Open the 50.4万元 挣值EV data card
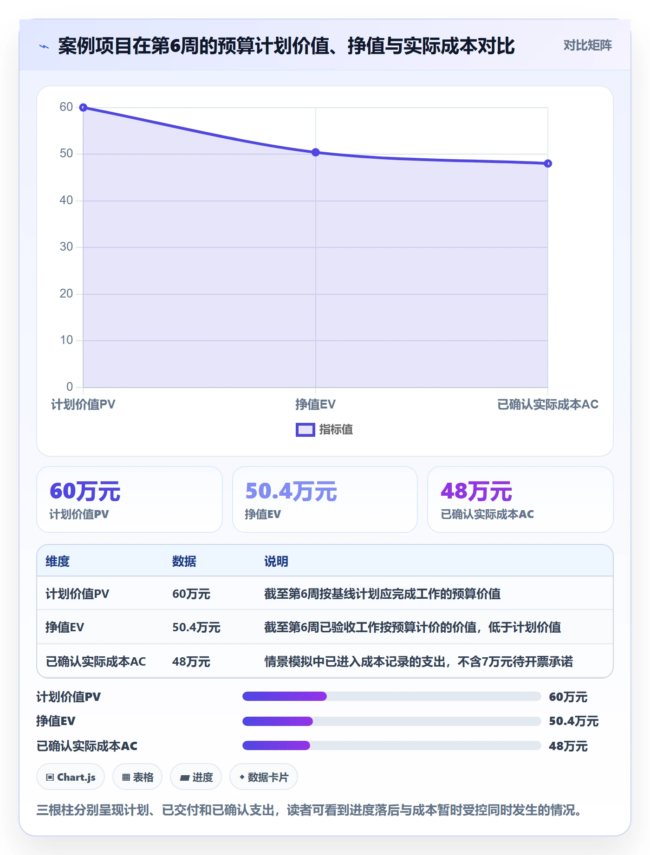650x855 pixels. tap(325, 499)
